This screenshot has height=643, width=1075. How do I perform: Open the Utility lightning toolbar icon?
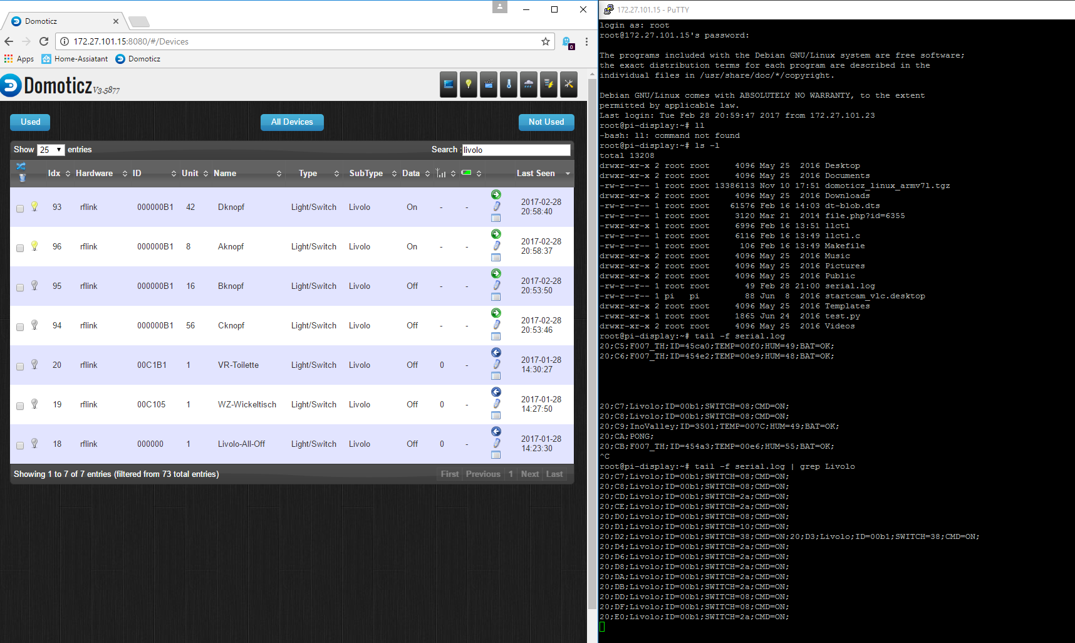[x=549, y=84]
